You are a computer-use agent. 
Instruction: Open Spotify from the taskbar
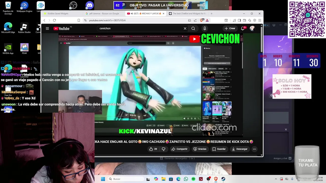pyautogui.click(x=193, y=179)
